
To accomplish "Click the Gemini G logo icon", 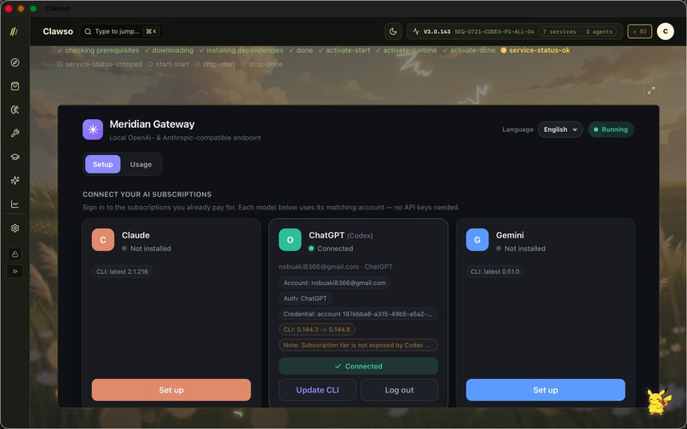I will click(477, 240).
